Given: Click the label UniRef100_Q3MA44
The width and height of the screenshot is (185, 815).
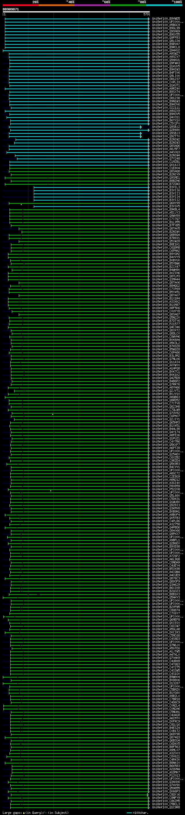Looking at the screenshot, I should [166, 279].
